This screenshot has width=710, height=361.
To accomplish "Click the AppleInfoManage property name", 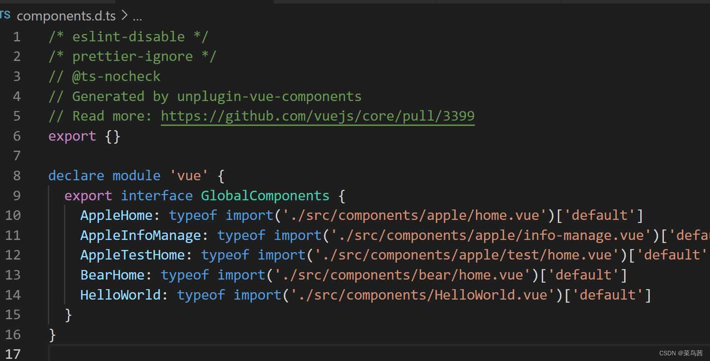I will coord(141,236).
